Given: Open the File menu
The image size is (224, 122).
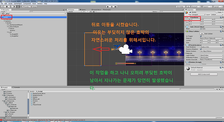Looking at the screenshot, I should coord(2,4).
